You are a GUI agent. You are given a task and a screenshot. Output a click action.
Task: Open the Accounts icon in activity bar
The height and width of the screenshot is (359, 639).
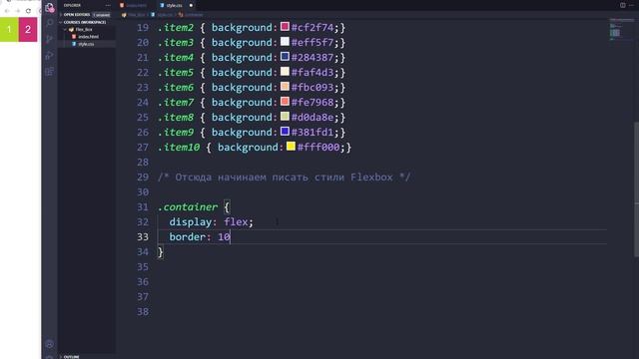pos(49,344)
